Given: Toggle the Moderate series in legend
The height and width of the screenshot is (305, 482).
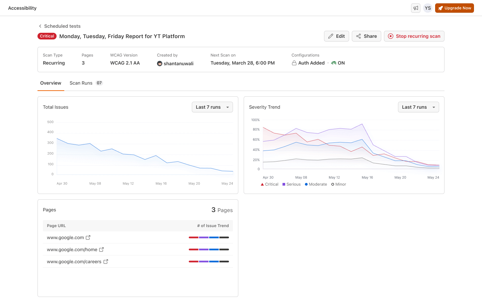Looking at the screenshot, I should (x=316, y=184).
